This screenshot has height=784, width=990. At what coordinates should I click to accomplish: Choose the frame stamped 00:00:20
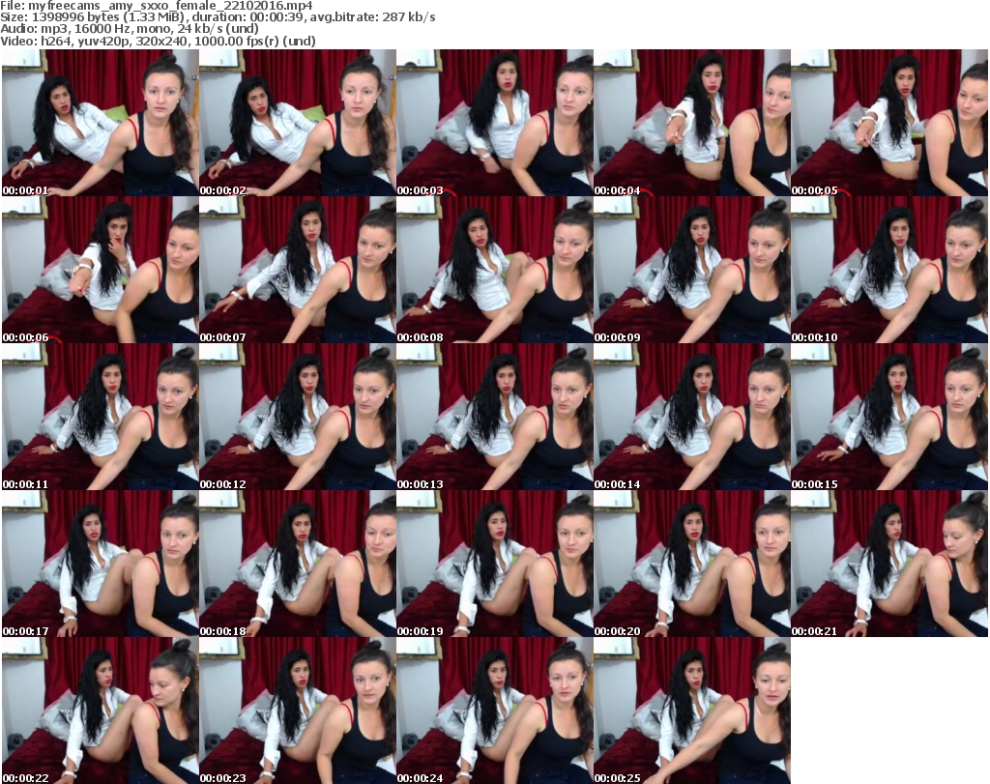coord(692,564)
